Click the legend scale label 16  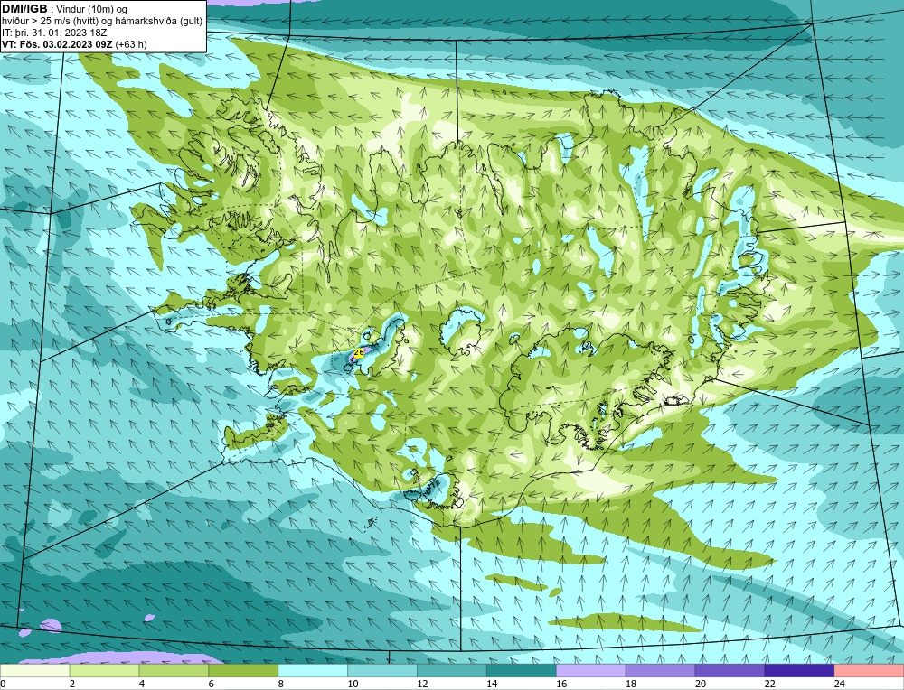pyautogui.click(x=561, y=684)
